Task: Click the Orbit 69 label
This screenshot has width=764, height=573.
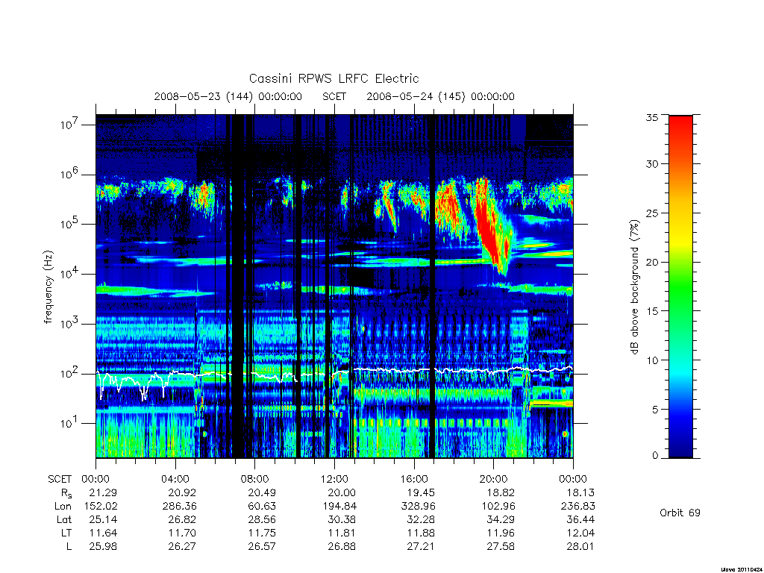Action: click(x=680, y=513)
